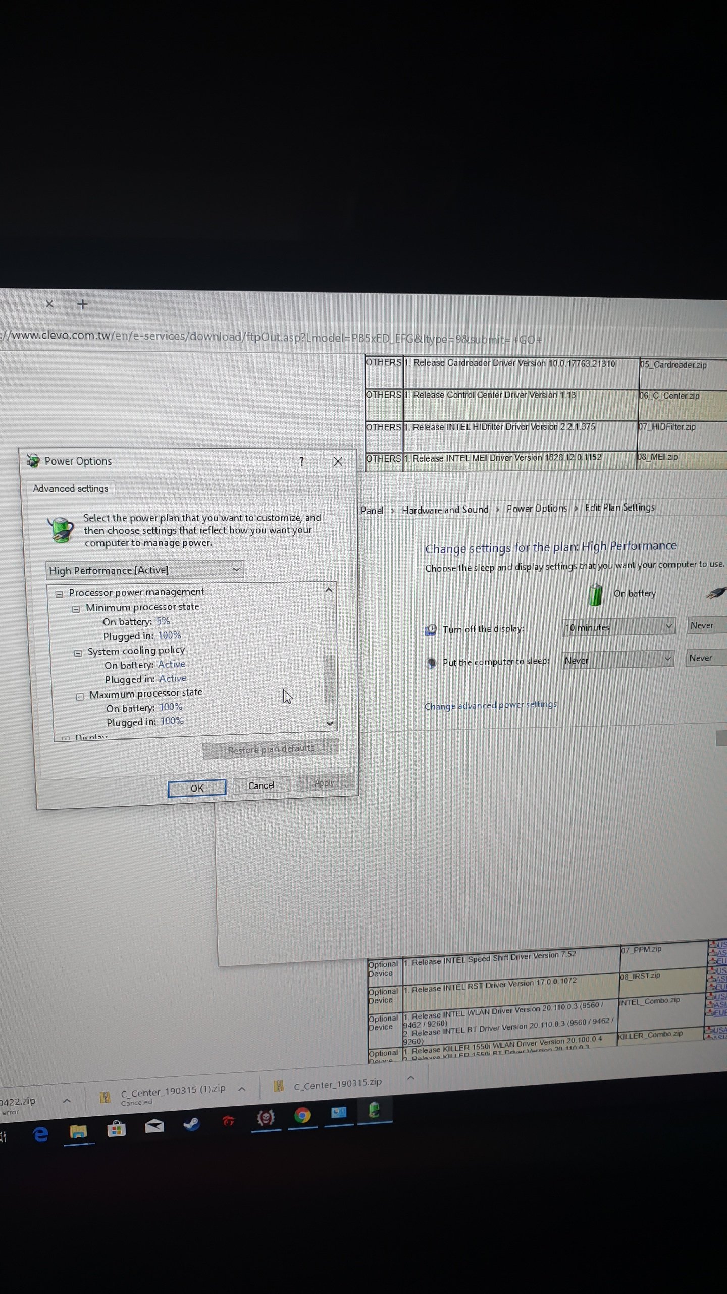Click the red swirl-logo taskbar icon
The height and width of the screenshot is (1294, 727).
(x=228, y=1121)
